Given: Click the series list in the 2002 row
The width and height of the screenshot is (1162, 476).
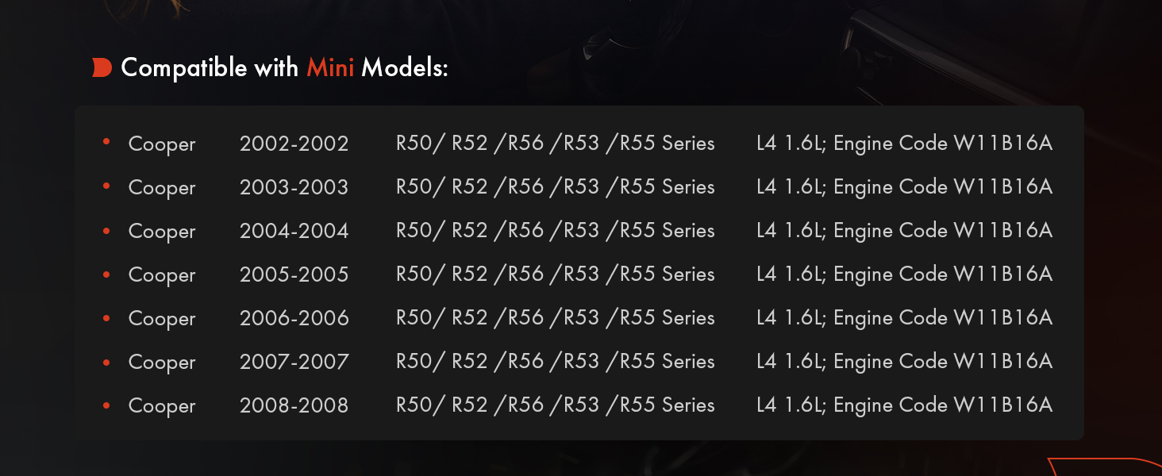Looking at the screenshot, I should pyautogui.click(x=556, y=144).
